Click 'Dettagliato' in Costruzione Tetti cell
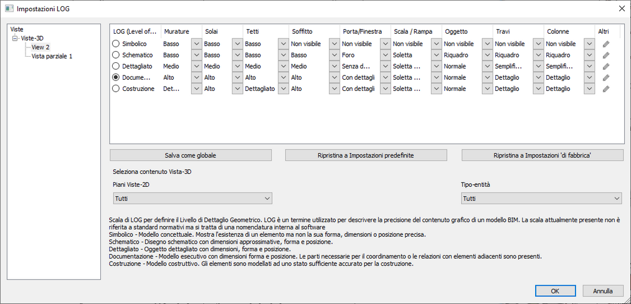 point(260,89)
